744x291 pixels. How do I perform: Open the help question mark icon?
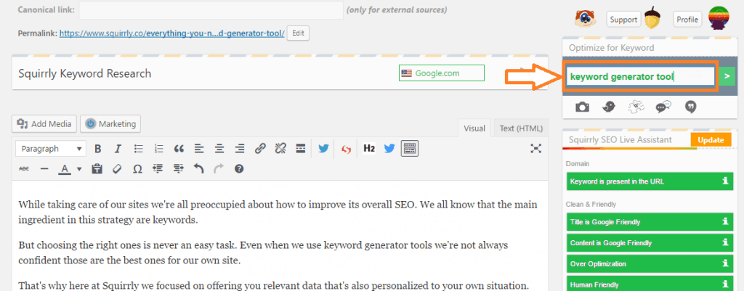(239, 169)
